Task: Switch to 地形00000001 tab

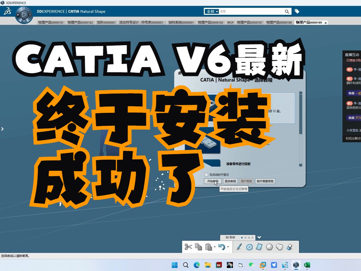Action: pyautogui.click(x=106, y=23)
